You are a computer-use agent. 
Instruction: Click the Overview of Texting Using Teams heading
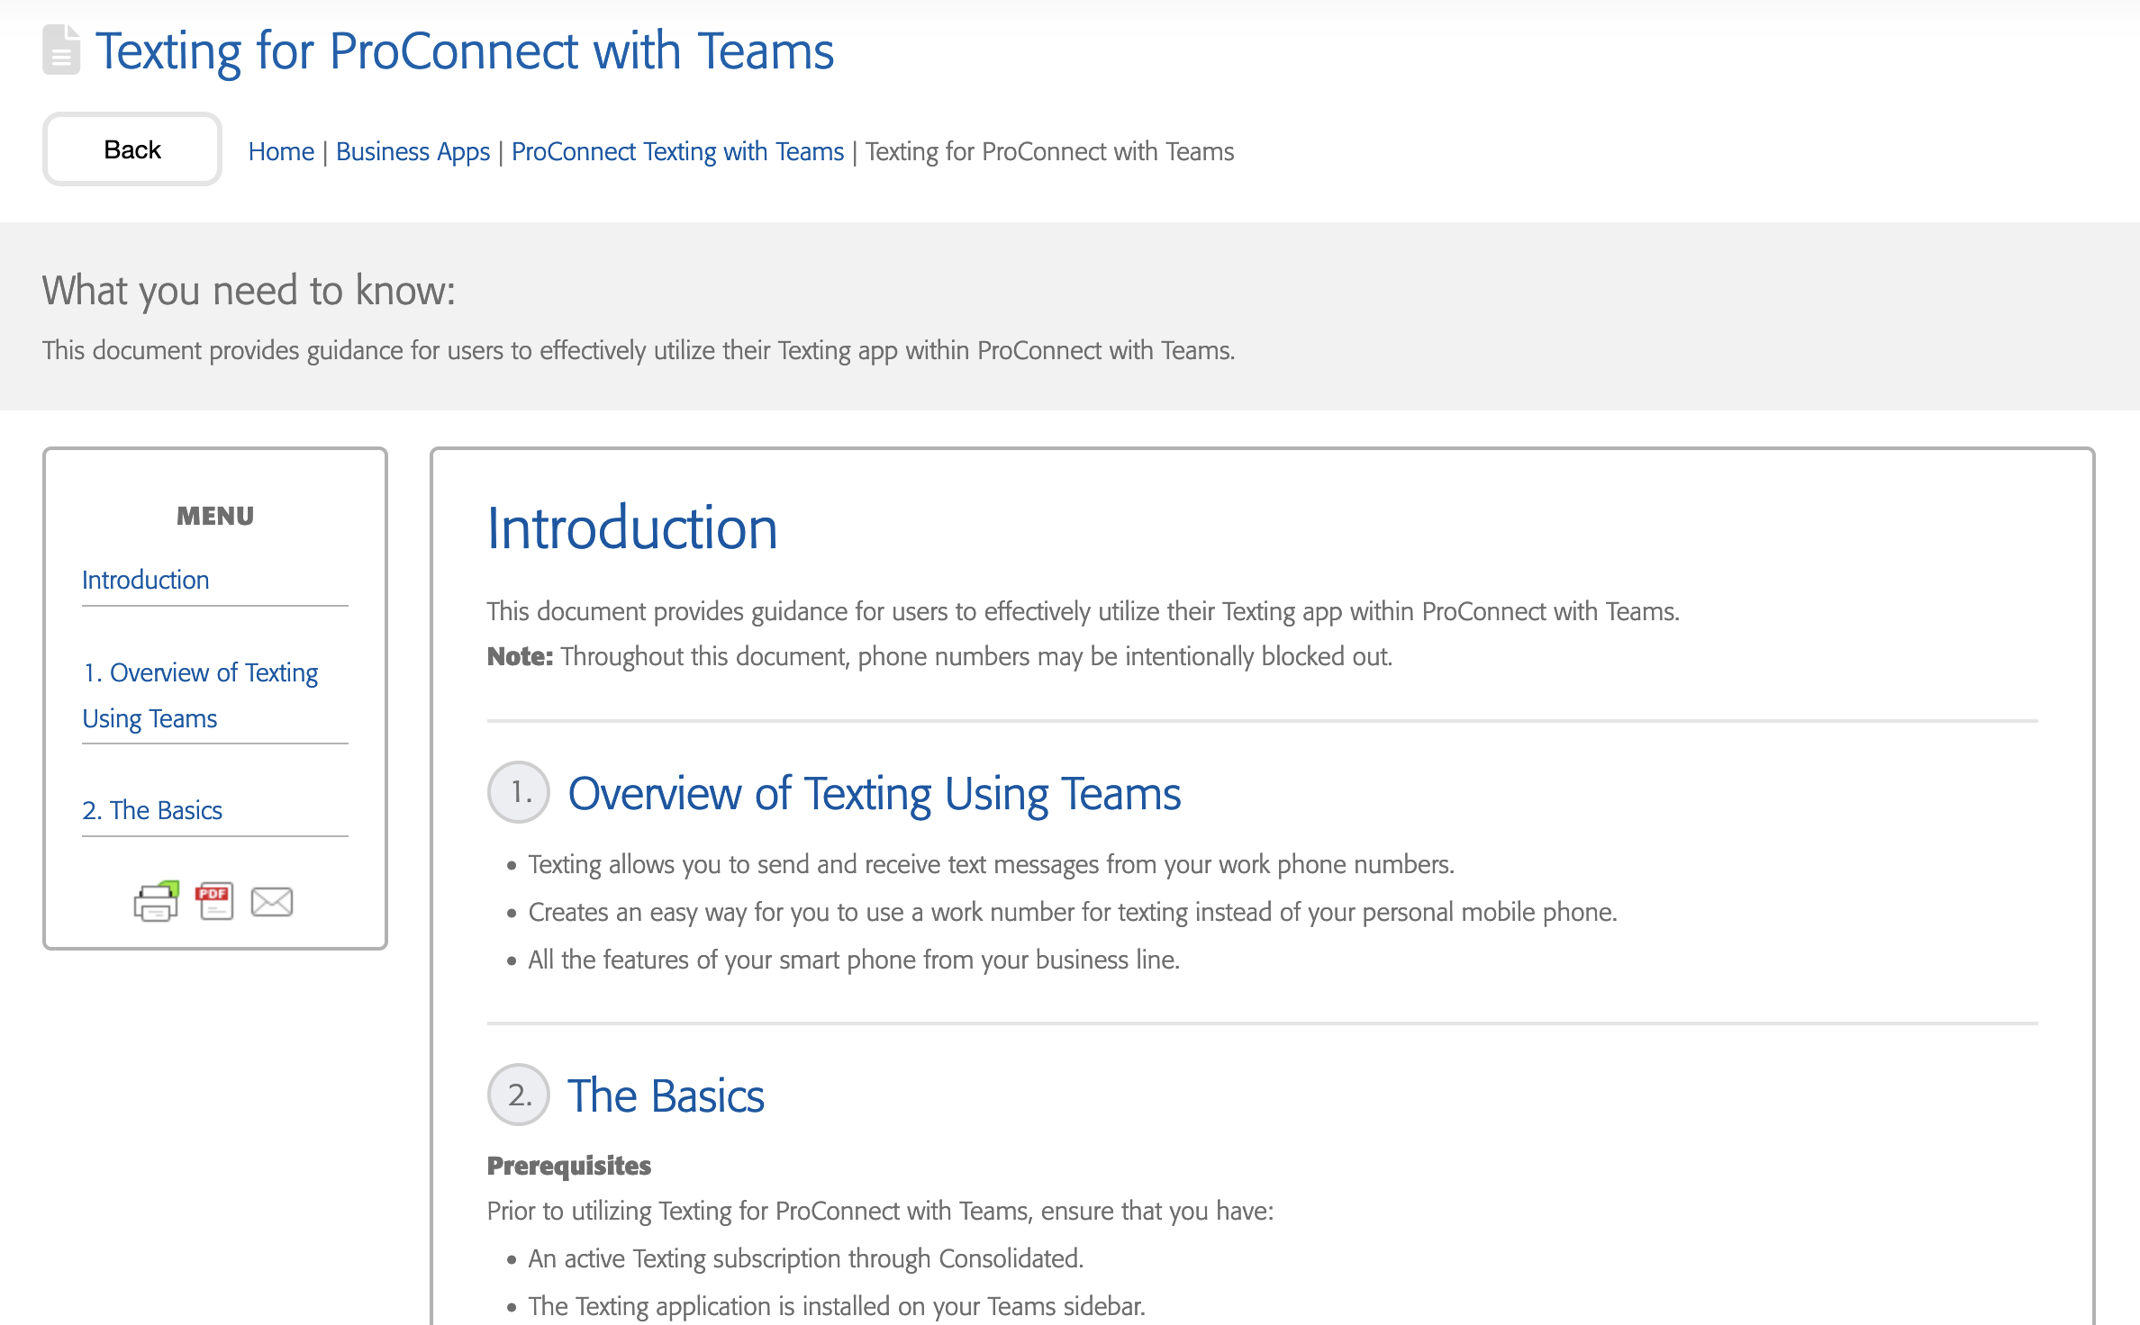[874, 794]
